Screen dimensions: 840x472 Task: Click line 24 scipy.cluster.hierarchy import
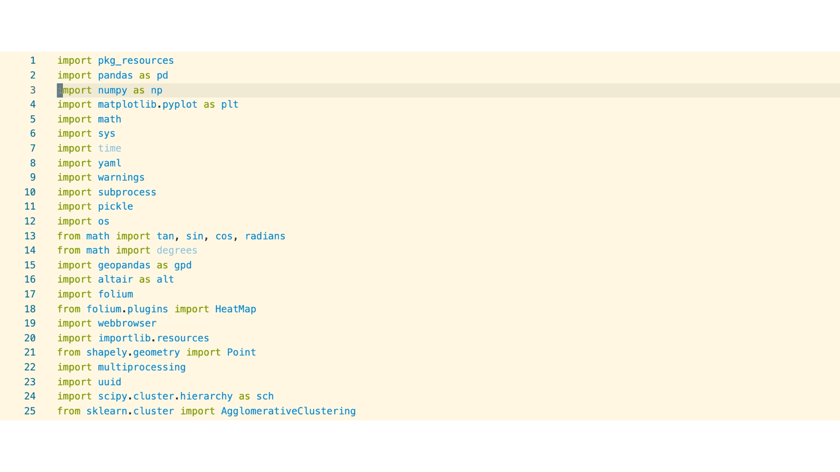coord(165,396)
